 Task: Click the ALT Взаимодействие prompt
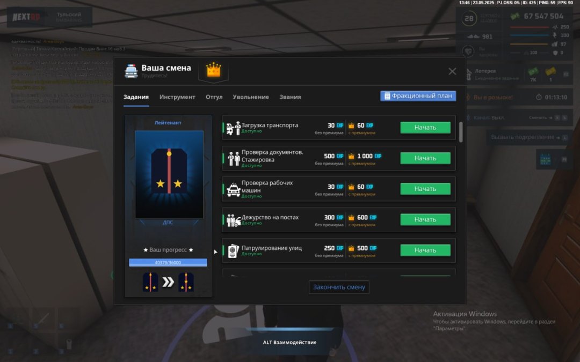289,342
